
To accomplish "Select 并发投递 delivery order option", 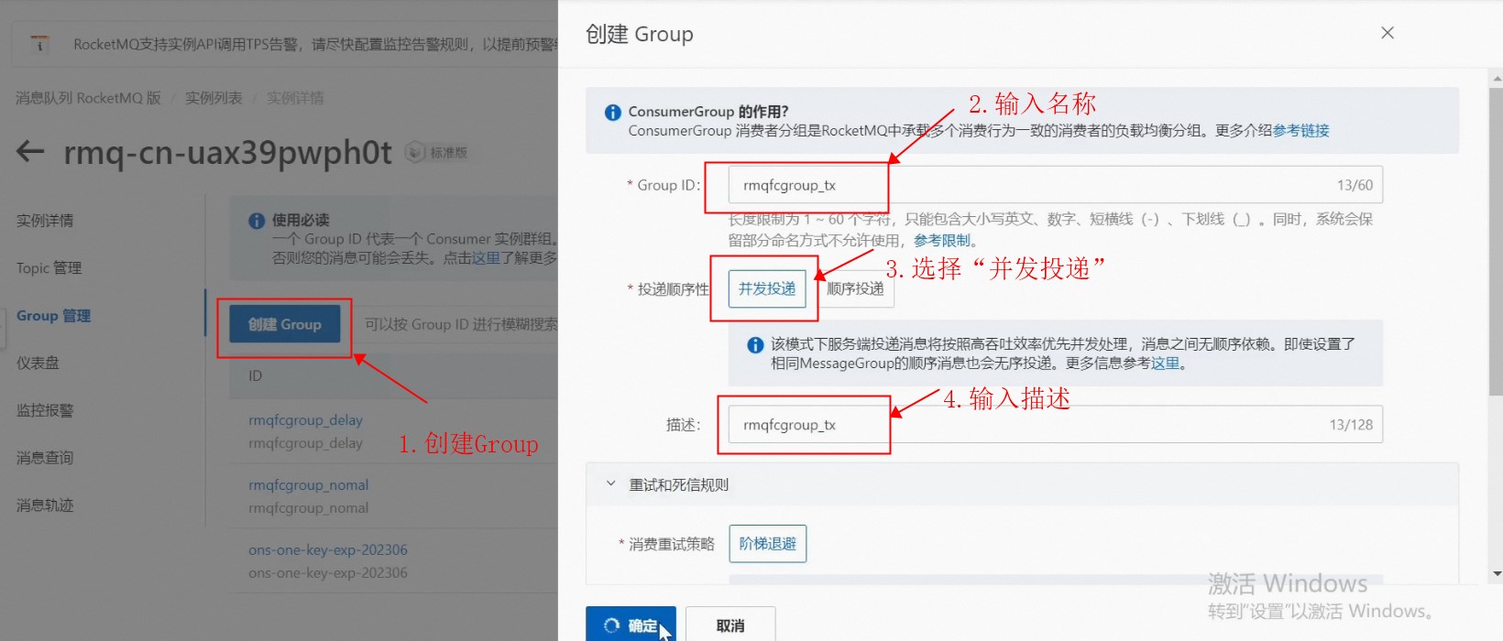I will (767, 289).
